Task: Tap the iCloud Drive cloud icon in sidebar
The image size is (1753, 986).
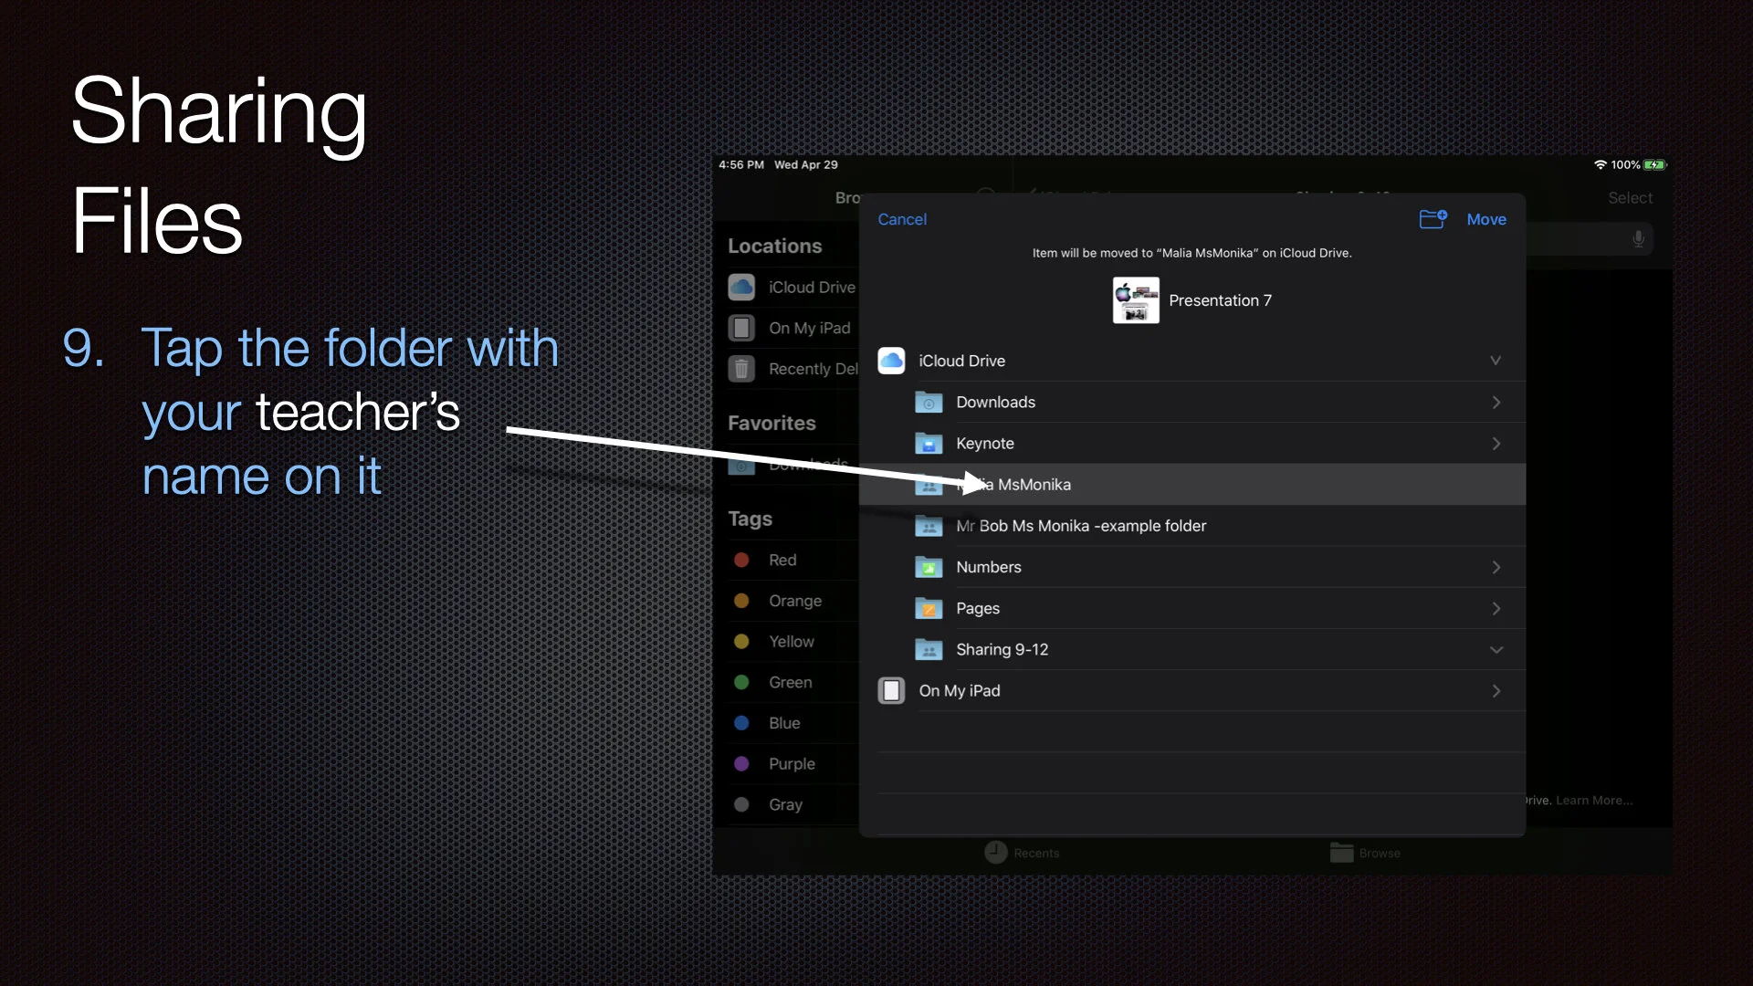Action: pyautogui.click(x=741, y=287)
